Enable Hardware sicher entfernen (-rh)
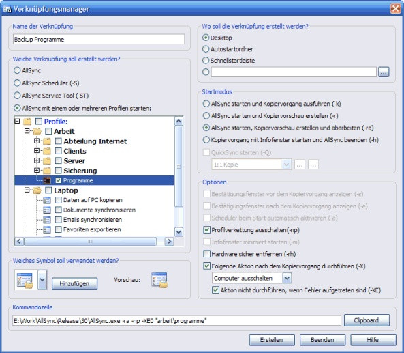Image resolution: width=404 pixels, height=353 pixels. point(206,254)
